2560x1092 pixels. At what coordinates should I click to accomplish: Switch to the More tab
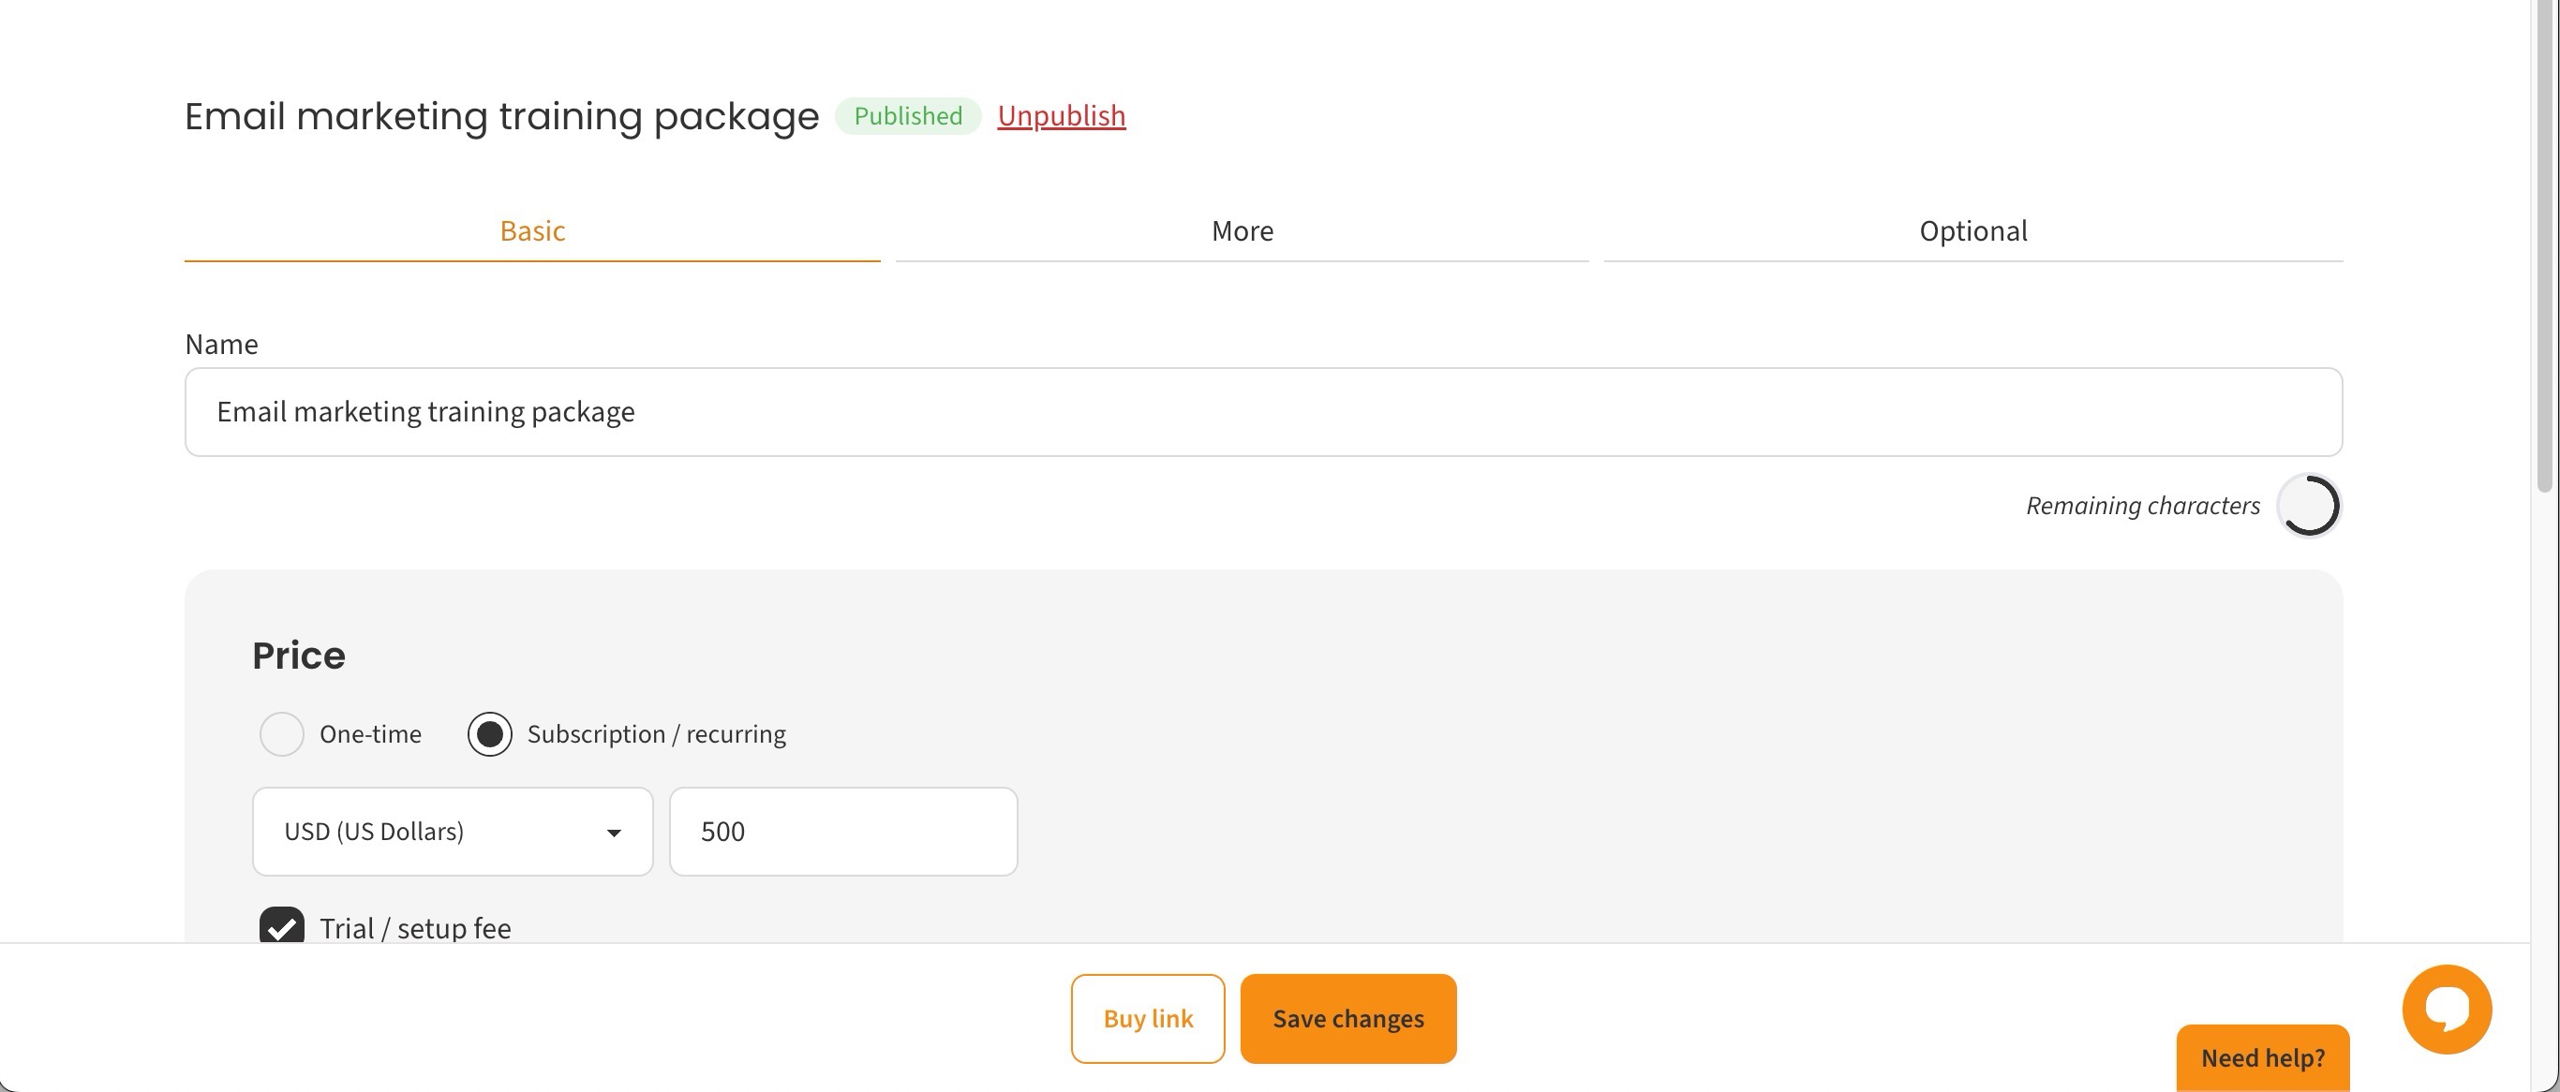coord(1242,231)
